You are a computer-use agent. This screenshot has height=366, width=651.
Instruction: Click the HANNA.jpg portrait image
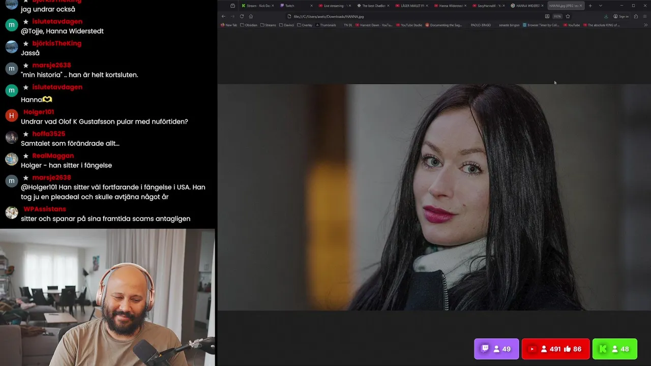pos(434,197)
